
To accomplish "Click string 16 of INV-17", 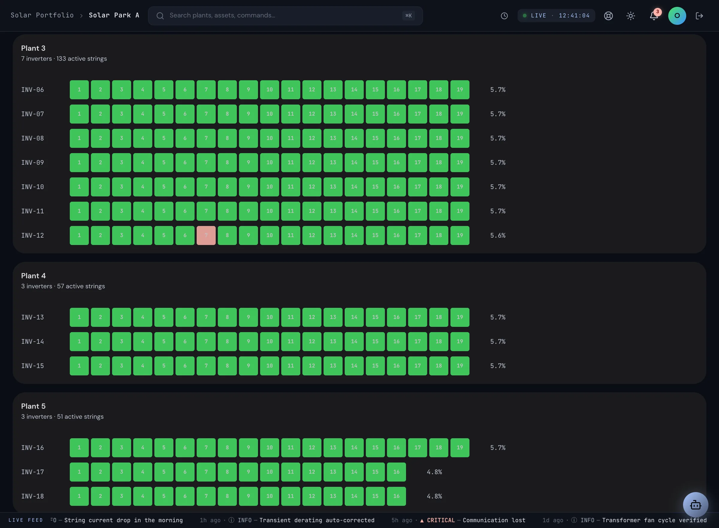I will 396,472.
